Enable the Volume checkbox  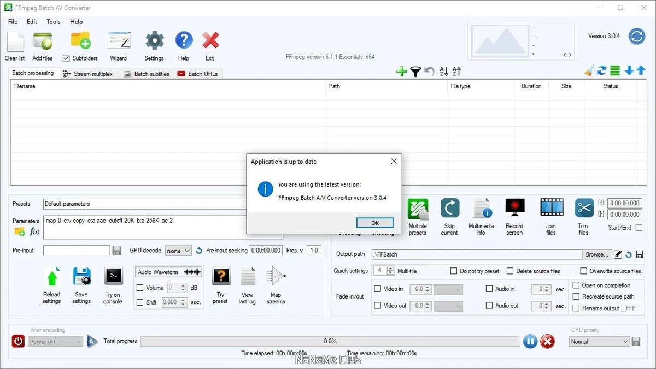[140, 288]
